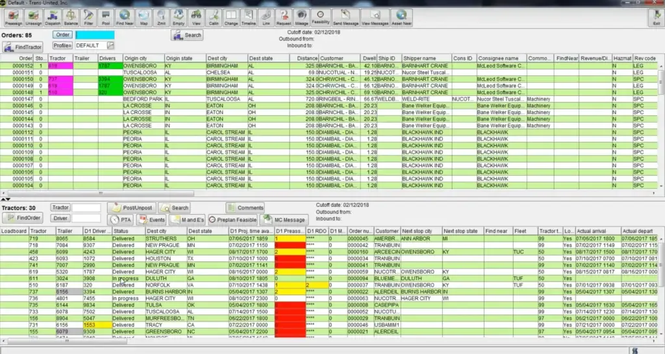Click the FindOrder button
665x354 pixels.
(23, 218)
